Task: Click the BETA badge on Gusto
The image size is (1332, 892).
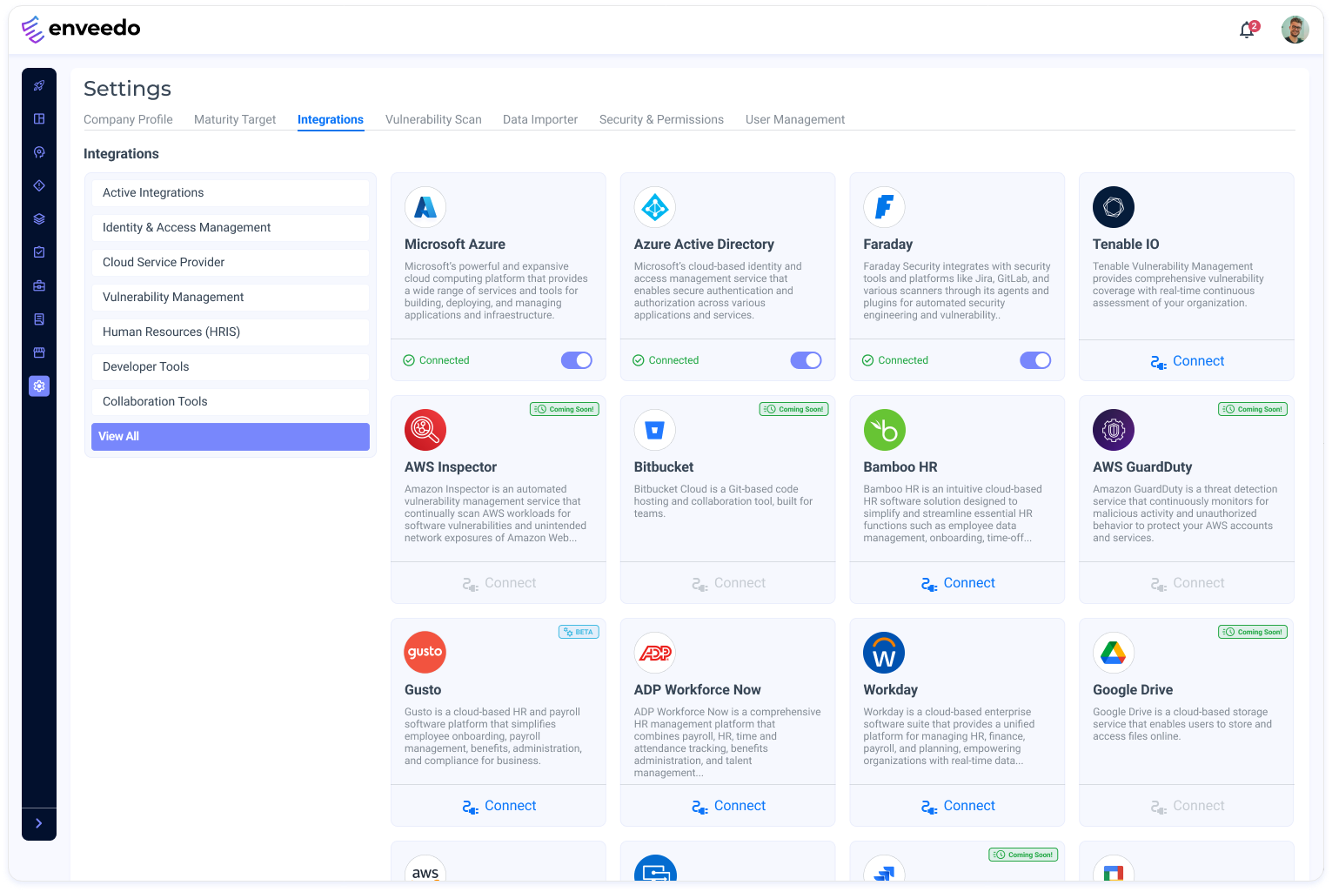Action: (x=579, y=632)
